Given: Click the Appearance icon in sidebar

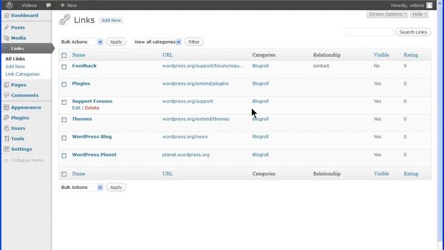Looking at the screenshot, I should (x=6, y=108).
